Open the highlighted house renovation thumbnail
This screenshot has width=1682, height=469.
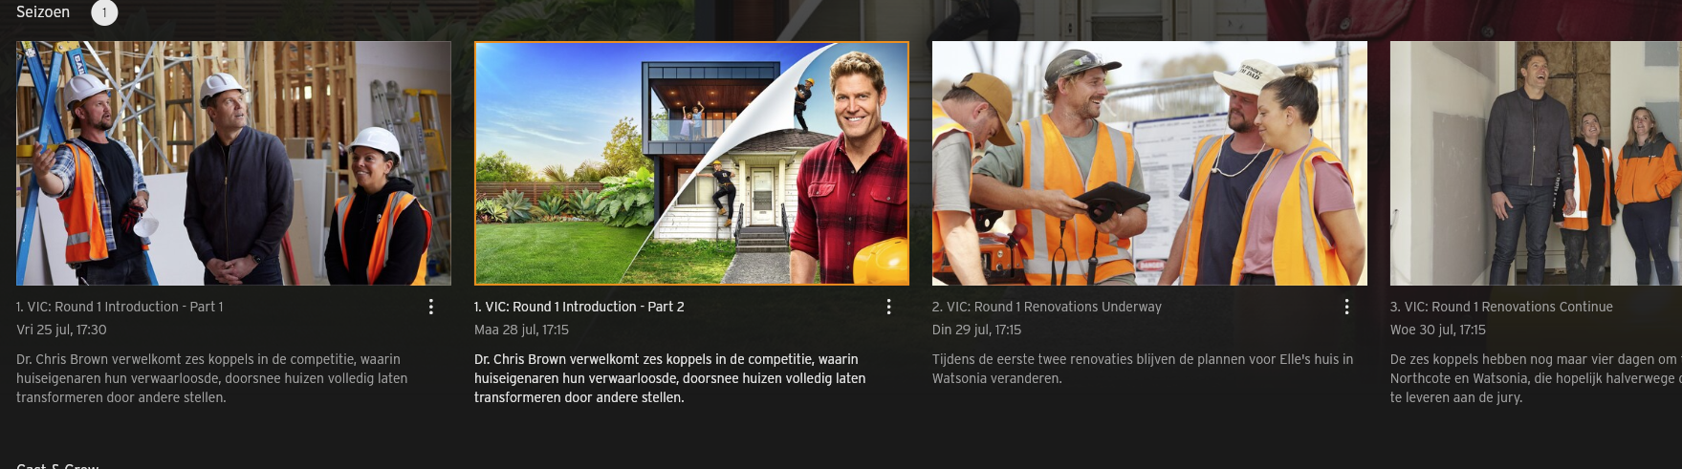(691, 163)
